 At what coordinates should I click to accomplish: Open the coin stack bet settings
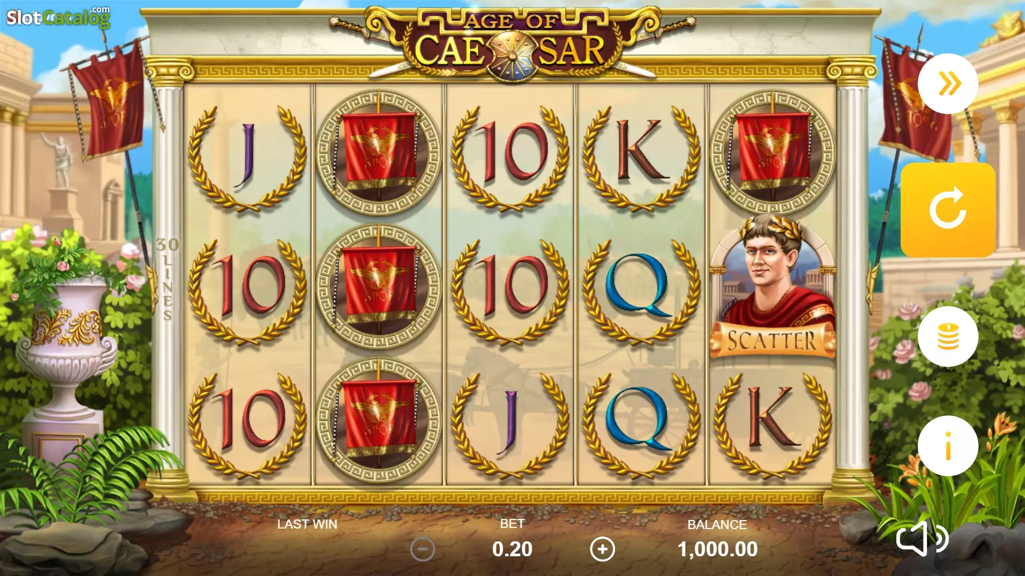(x=948, y=337)
